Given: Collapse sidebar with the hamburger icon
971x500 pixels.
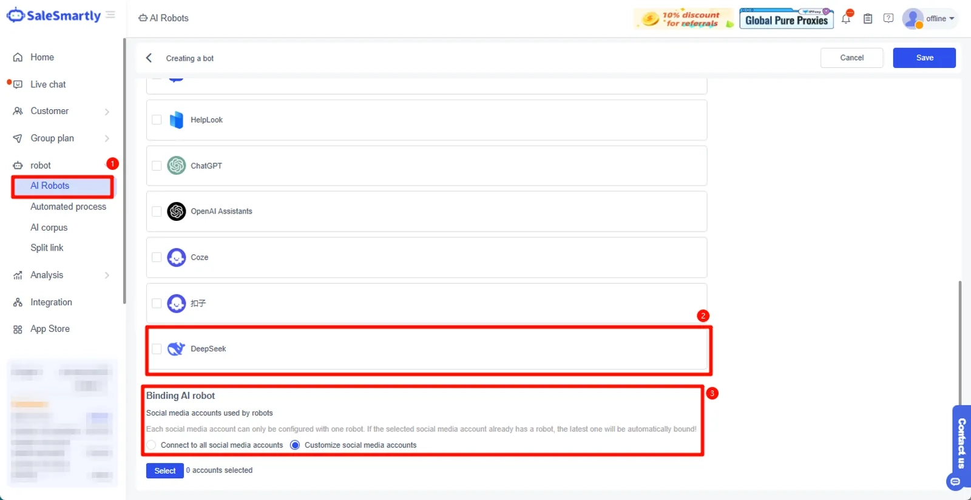Looking at the screenshot, I should pyautogui.click(x=110, y=15).
